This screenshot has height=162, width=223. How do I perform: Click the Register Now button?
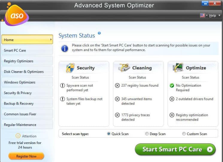26,156
